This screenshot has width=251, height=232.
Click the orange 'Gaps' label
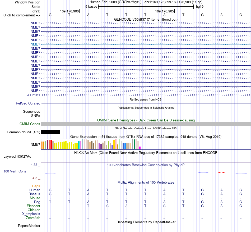pos(36,186)
